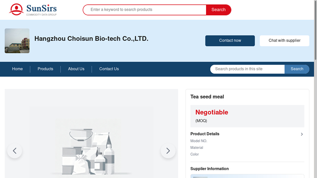Show the next product image
Viewport: 317px width, 178px height.
168,151
